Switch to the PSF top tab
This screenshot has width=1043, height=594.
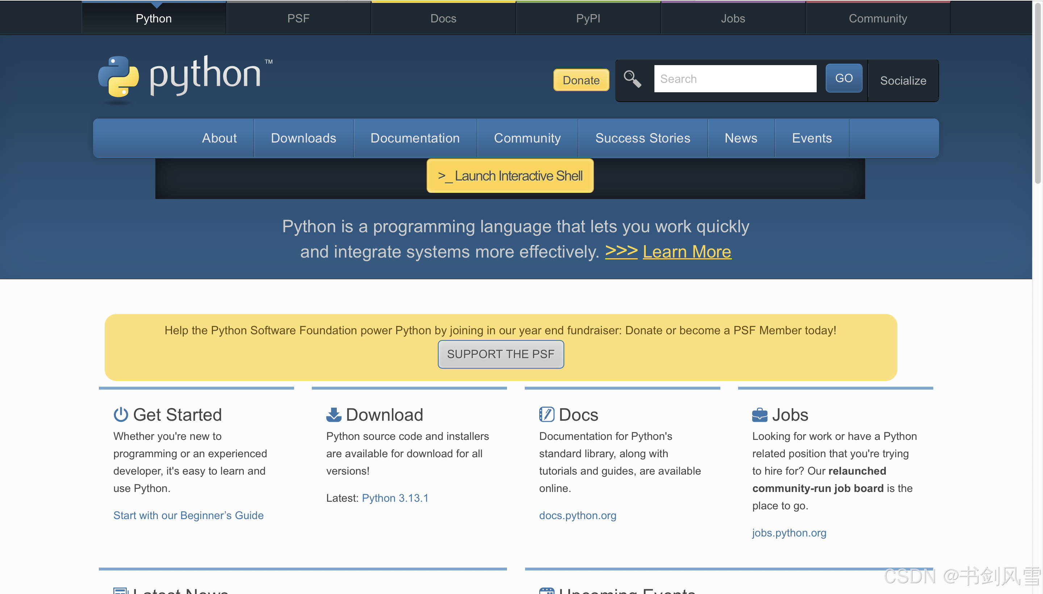[298, 18]
